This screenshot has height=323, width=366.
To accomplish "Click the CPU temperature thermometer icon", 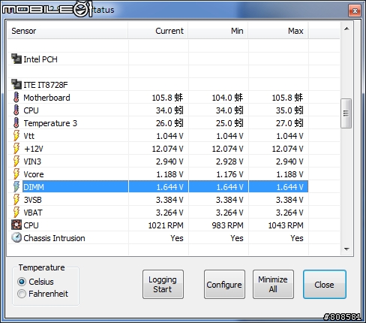I will point(16,110).
